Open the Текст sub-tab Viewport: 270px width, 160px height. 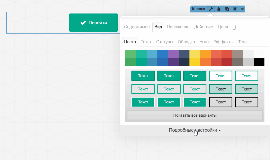(x=146, y=42)
